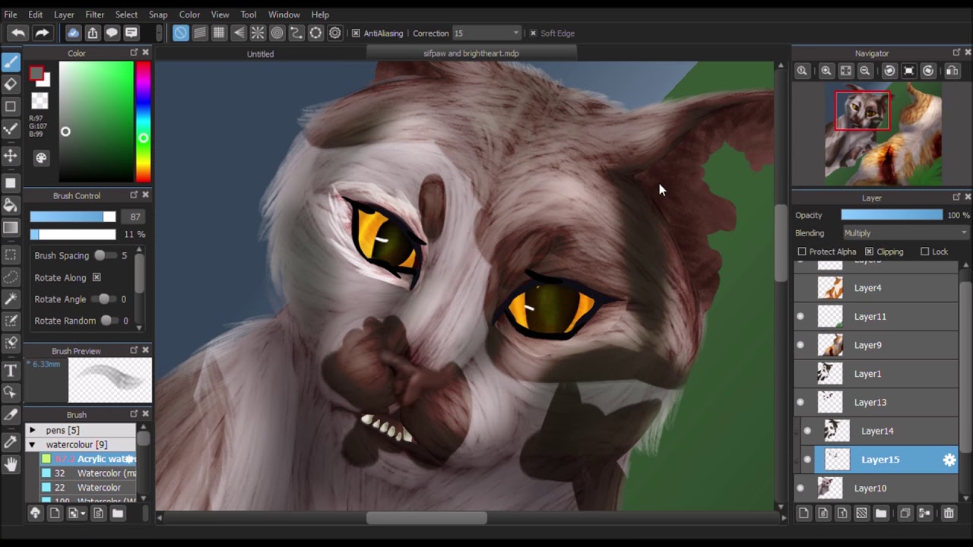Select the Layer1 row
This screenshot has width=973, height=547.
(876, 374)
